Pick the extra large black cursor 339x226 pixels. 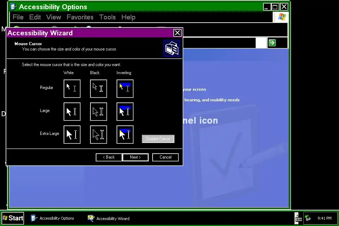coord(99,135)
